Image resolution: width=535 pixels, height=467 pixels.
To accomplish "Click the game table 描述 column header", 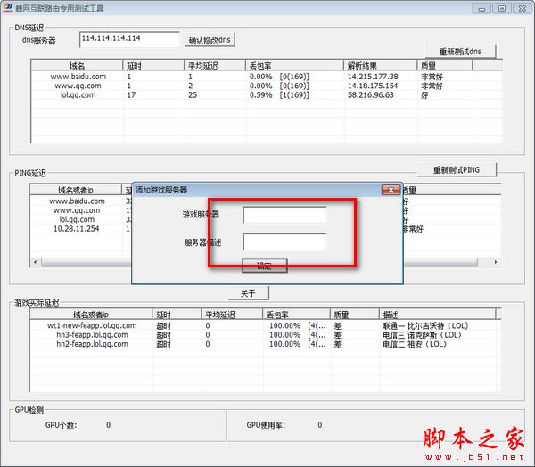I will 438,315.
